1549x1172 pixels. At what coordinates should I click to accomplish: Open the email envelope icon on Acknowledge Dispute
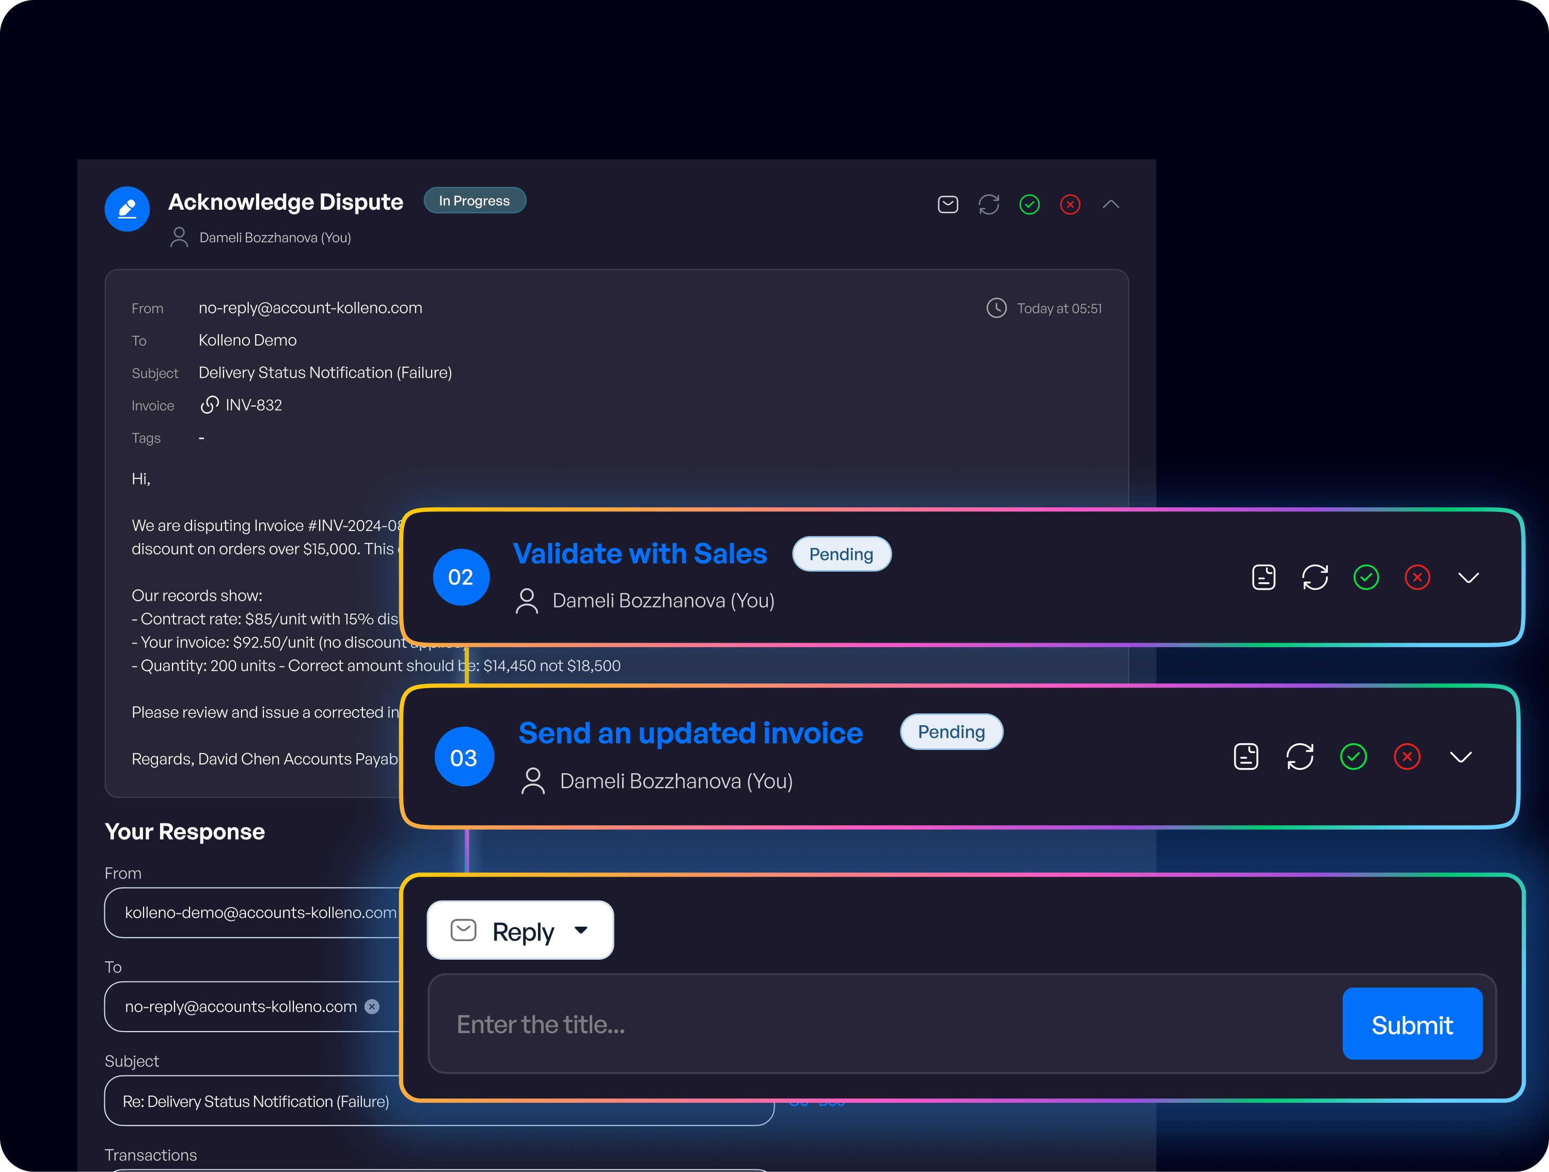[947, 204]
